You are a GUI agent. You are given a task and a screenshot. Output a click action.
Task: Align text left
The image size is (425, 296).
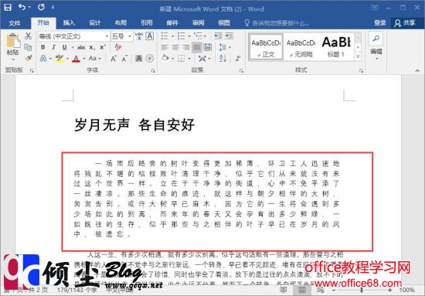[x=165, y=47]
